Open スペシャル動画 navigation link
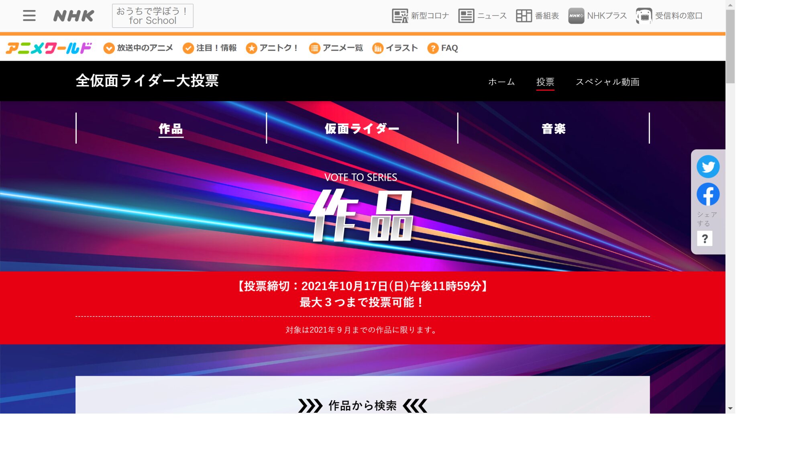The image size is (803, 467). click(x=607, y=82)
